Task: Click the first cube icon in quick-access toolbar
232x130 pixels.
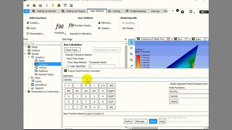Action: pyautogui.click(x=28, y=5)
